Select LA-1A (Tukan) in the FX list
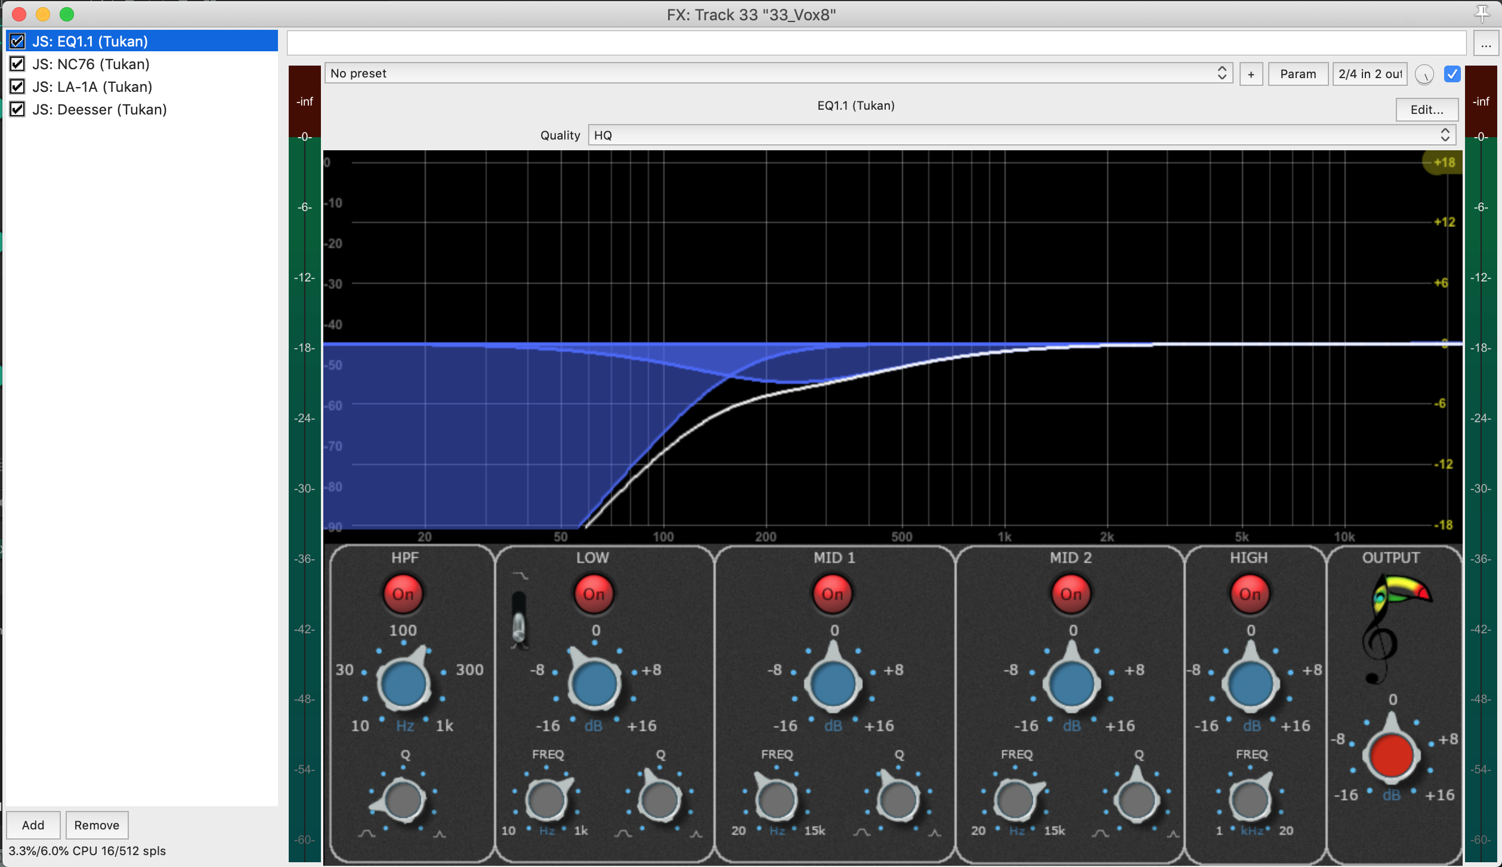Viewport: 1502px width, 867px height. pos(92,86)
